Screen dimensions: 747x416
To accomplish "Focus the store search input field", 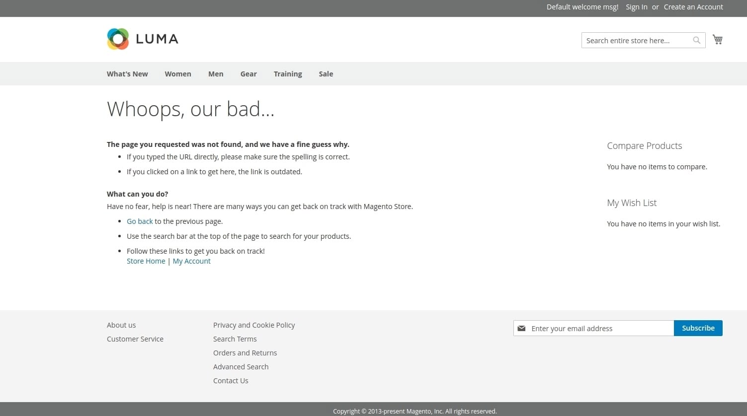I will click(636, 41).
